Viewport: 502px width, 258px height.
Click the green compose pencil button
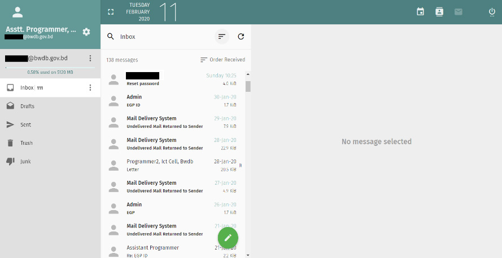[228, 237]
